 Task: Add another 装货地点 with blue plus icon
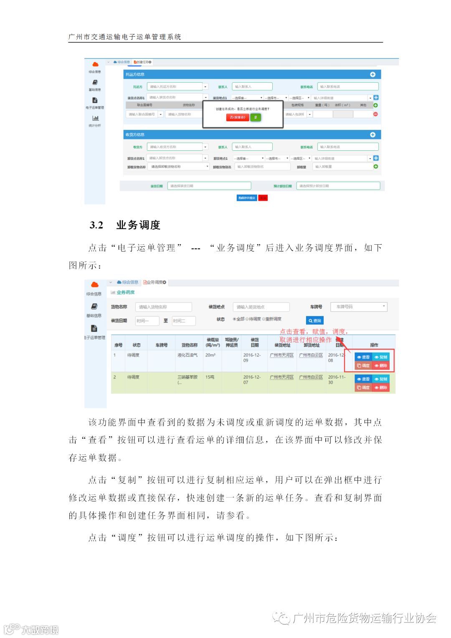pos(376,98)
